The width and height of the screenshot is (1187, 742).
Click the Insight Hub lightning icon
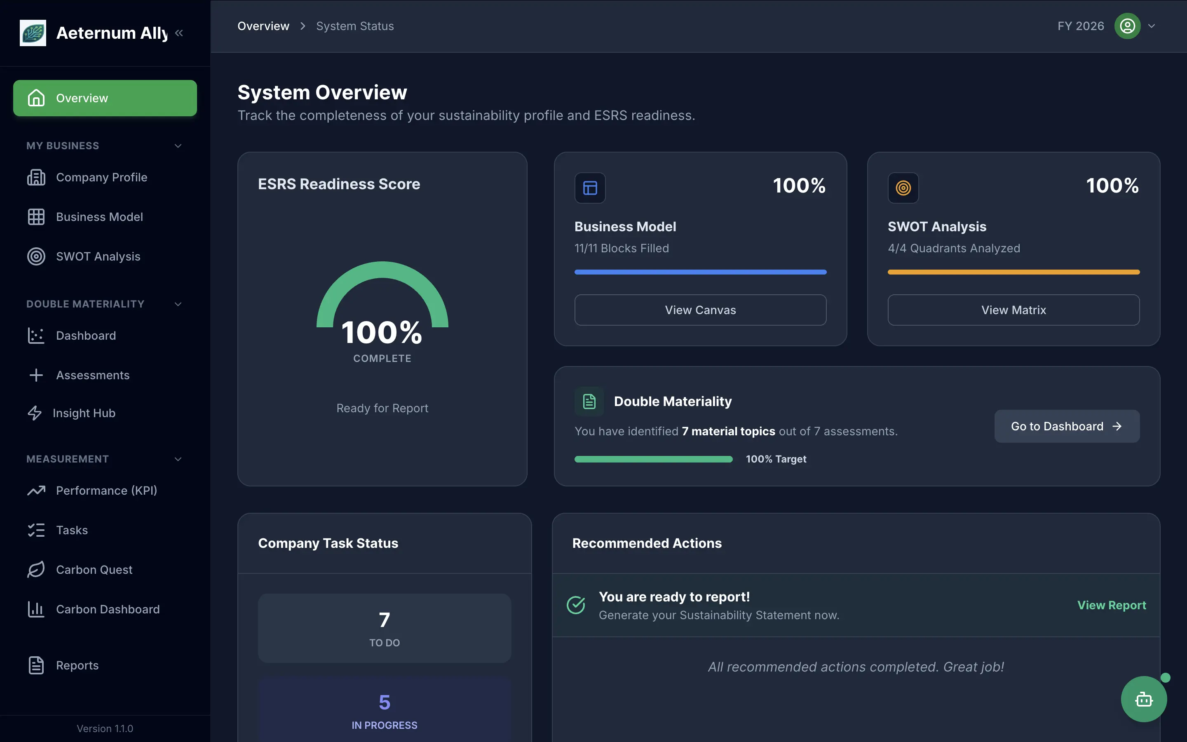pyautogui.click(x=34, y=413)
